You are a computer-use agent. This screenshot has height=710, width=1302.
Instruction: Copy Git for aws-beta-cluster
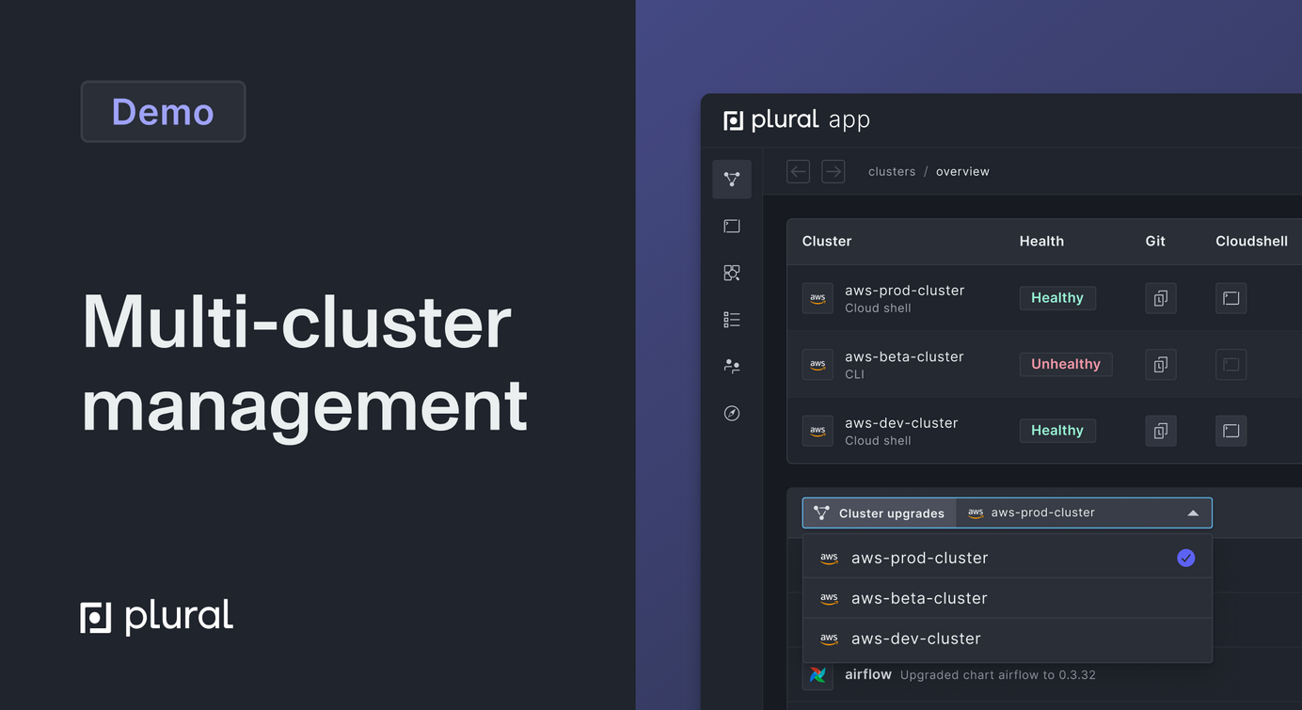point(1161,364)
